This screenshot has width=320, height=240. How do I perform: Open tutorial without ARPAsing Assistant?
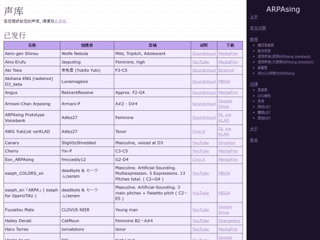click(x=286, y=62)
